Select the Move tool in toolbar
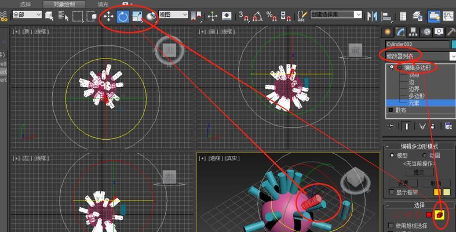 (x=108, y=16)
